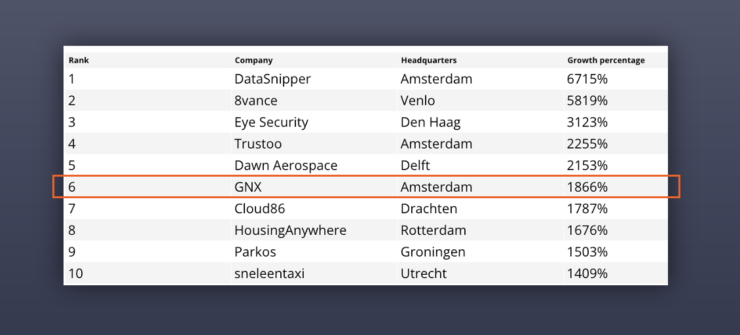Click the Headquarters column header
Image resolution: width=740 pixels, height=335 pixels.
(429, 60)
